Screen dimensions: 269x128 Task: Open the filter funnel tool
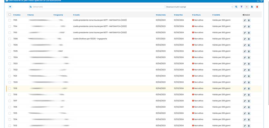(241, 6)
